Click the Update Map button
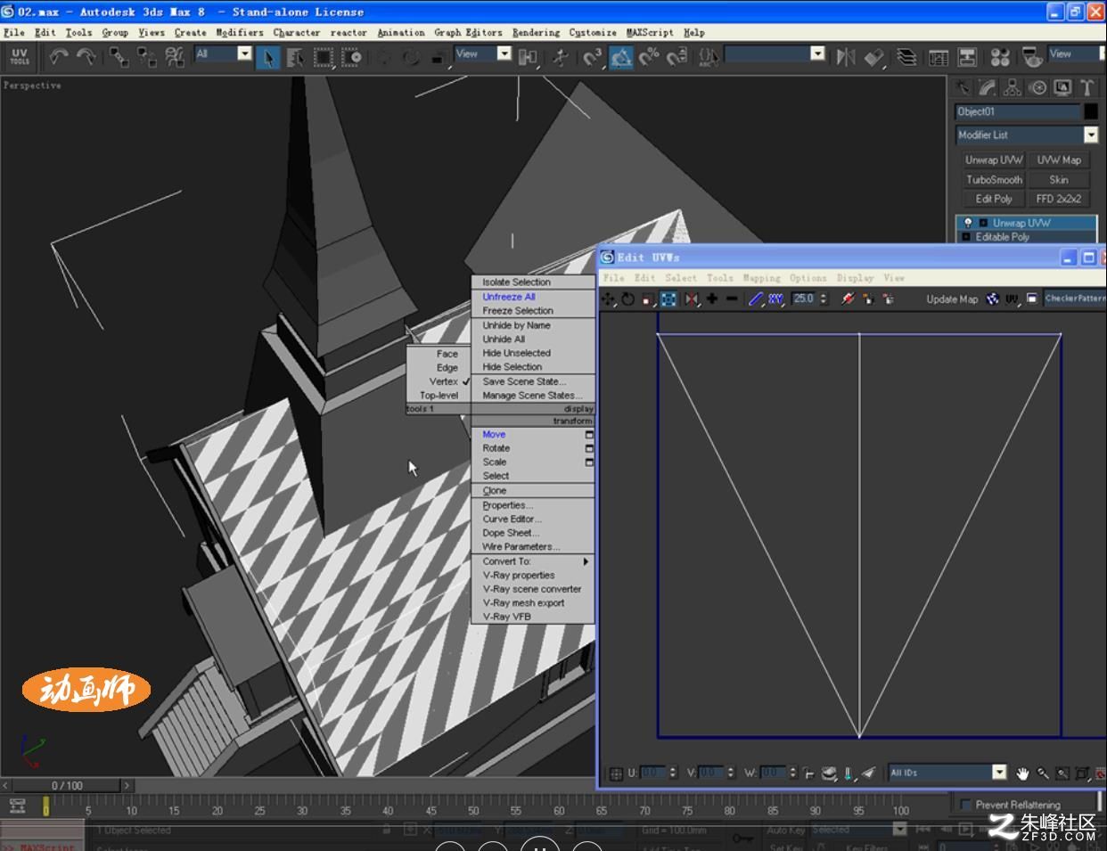 tap(952, 299)
